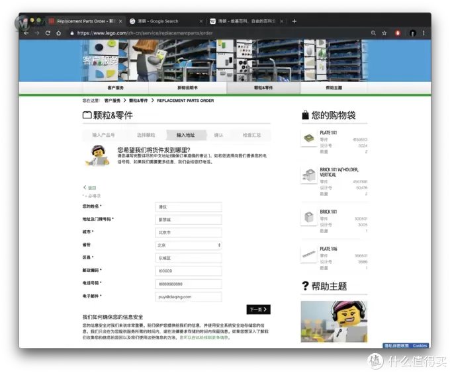Select the 选择颗粒 step
This screenshot has height=373, width=450.
click(x=146, y=135)
